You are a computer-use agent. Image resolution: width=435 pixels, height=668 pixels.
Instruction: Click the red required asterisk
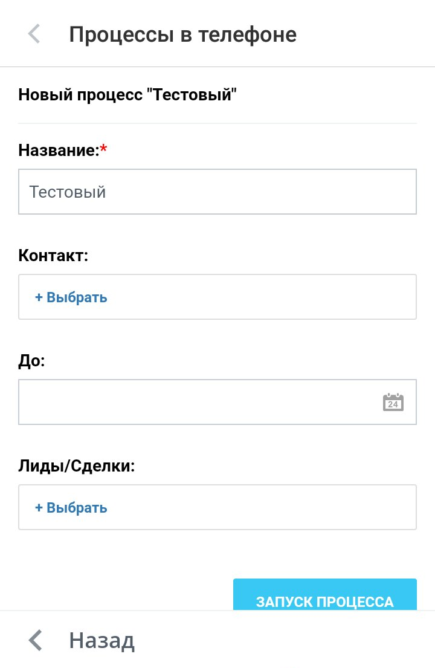click(x=103, y=150)
